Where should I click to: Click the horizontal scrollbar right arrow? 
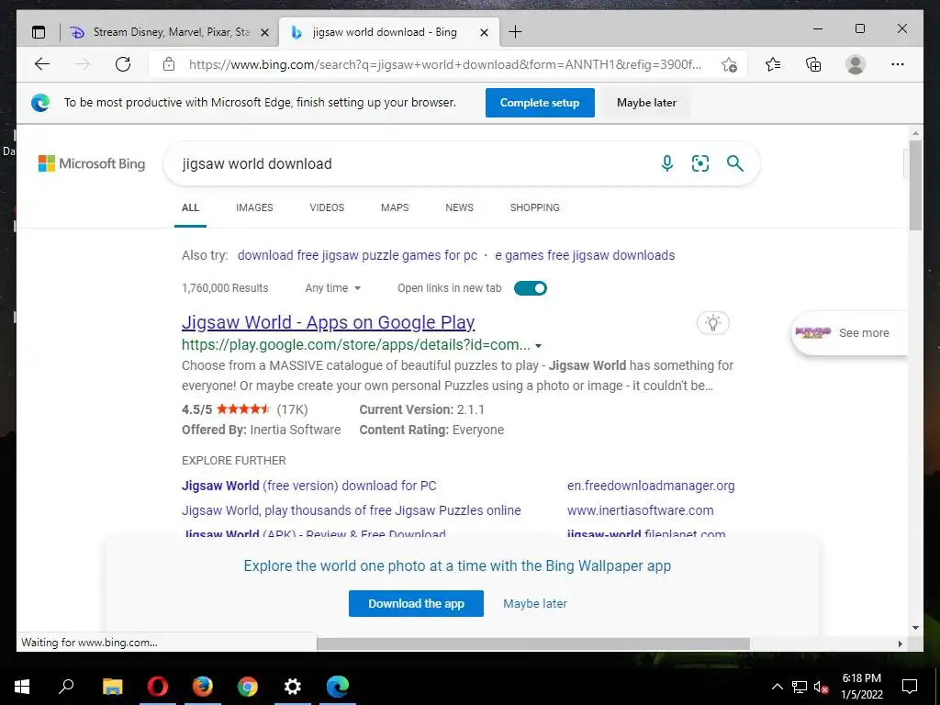tap(900, 643)
